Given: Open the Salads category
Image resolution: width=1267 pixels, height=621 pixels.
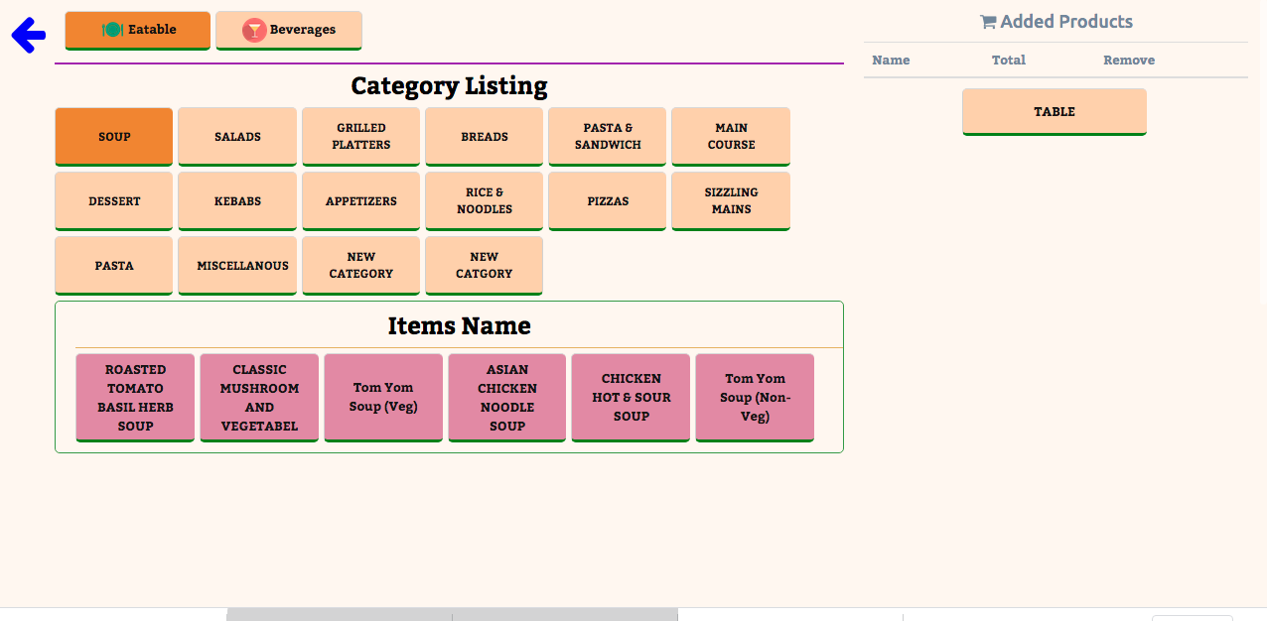Looking at the screenshot, I should [x=237, y=137].
